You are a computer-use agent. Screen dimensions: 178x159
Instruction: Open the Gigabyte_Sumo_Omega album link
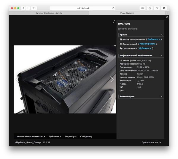[28, 142]
